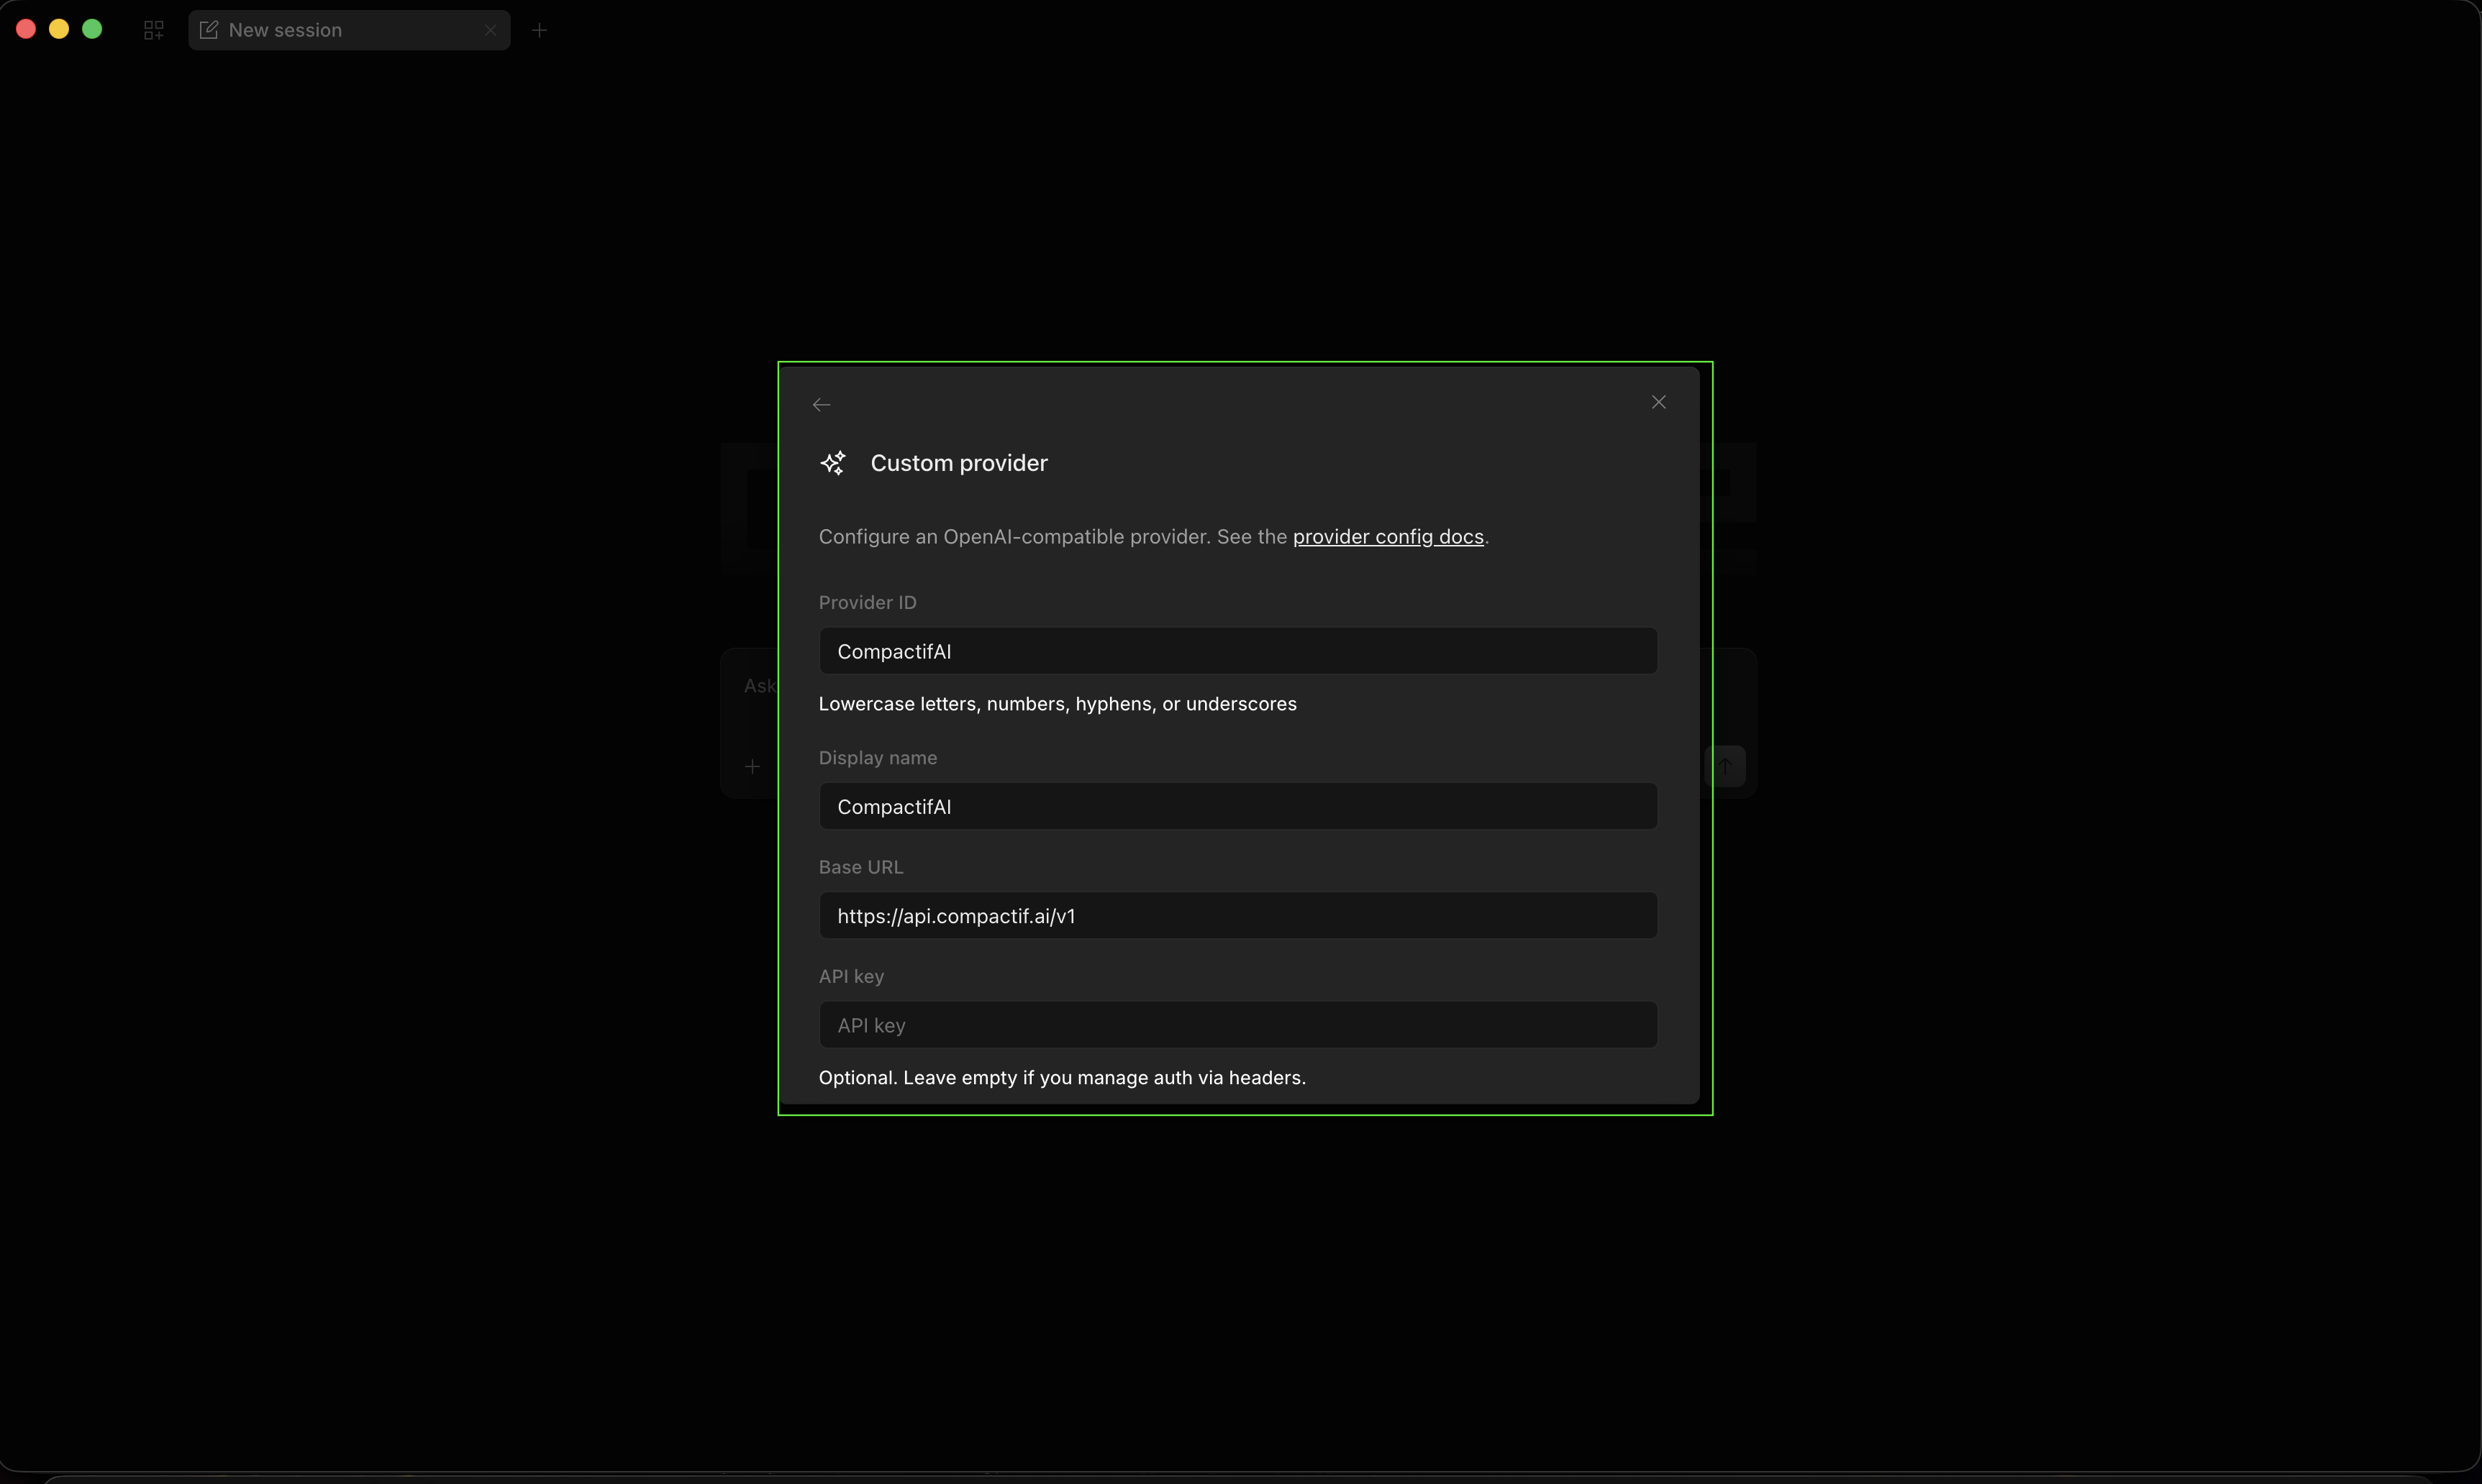
Task: Close the Custom provider dialog
Action: point(1658,402)
